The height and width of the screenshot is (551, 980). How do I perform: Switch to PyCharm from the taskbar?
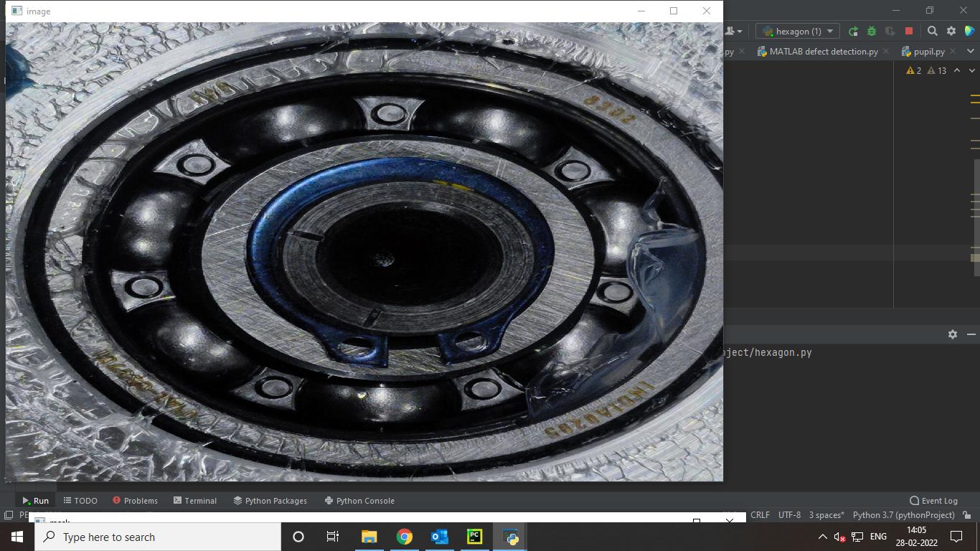(x=474, y=537)
